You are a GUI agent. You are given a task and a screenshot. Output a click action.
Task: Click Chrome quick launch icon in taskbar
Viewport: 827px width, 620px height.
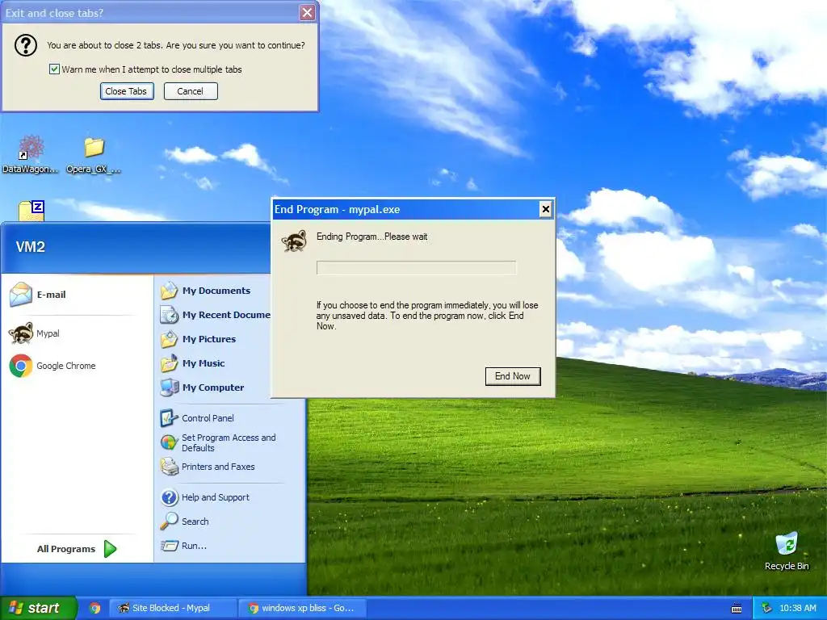click(95, 608)
